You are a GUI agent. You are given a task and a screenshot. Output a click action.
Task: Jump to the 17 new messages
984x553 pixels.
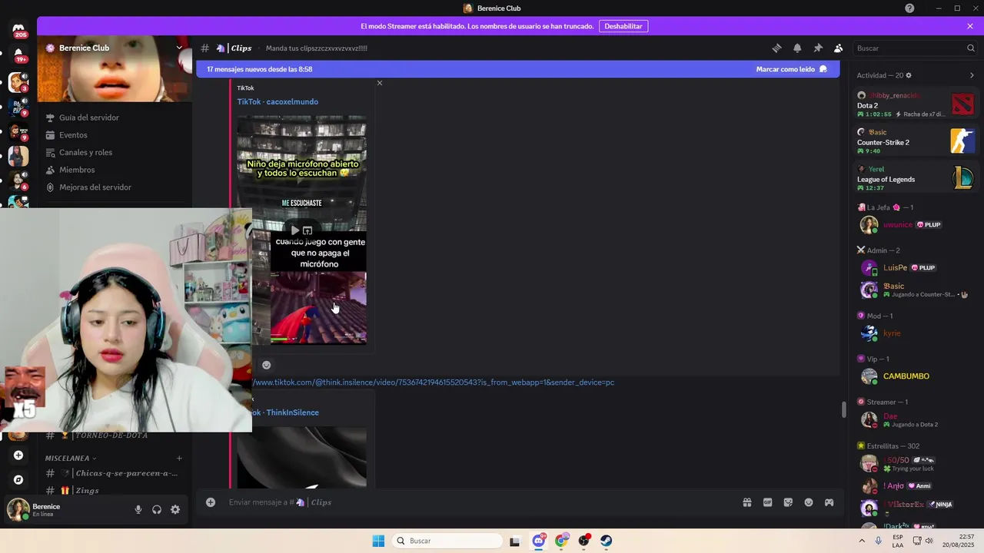tap(260, 69)
